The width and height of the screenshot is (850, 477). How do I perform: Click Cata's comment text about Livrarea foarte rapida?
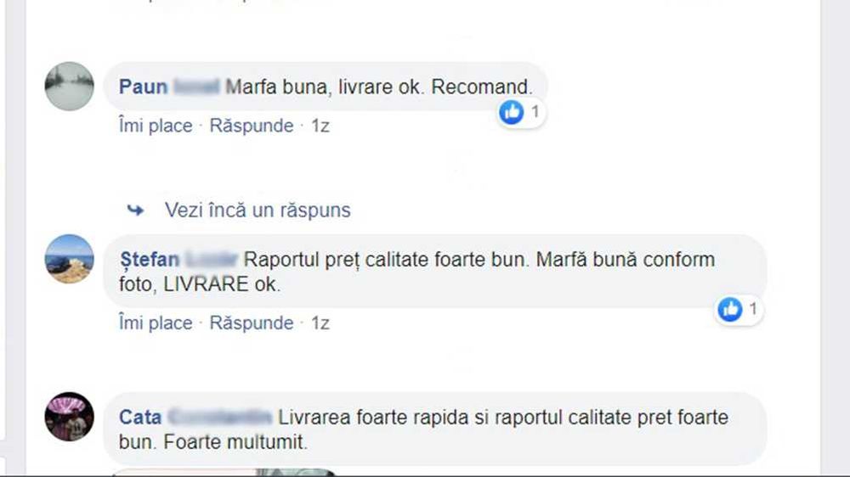[x=423, y=429]
